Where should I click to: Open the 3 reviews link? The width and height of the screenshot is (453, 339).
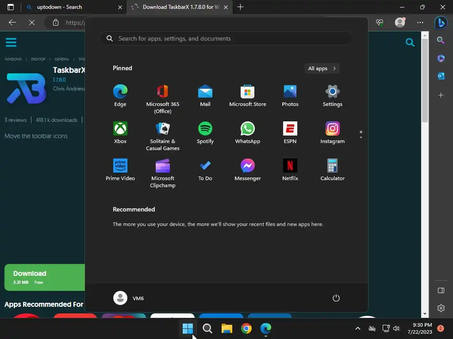[15, 120]
